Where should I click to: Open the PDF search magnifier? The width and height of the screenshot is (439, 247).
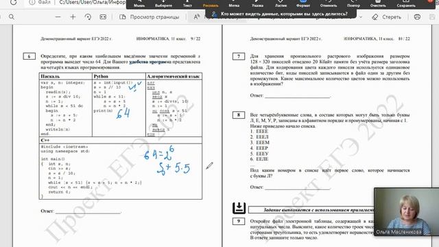(x=12, y=17)
